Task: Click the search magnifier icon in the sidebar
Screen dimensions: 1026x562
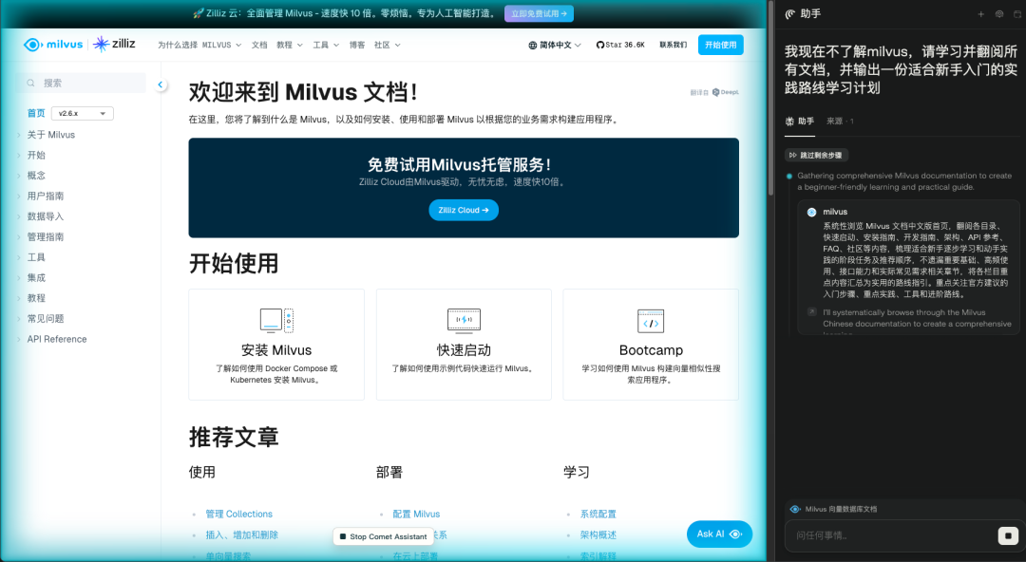Action: (30, 84)
